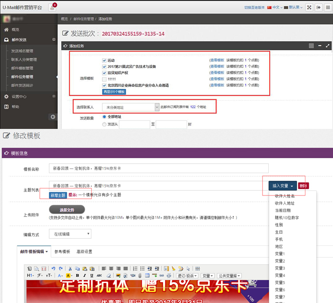The height and width of the screenshot is (303, 333).
Task: Collapse the sidebar using the left arrow icon
Action: tap(53, 117)
